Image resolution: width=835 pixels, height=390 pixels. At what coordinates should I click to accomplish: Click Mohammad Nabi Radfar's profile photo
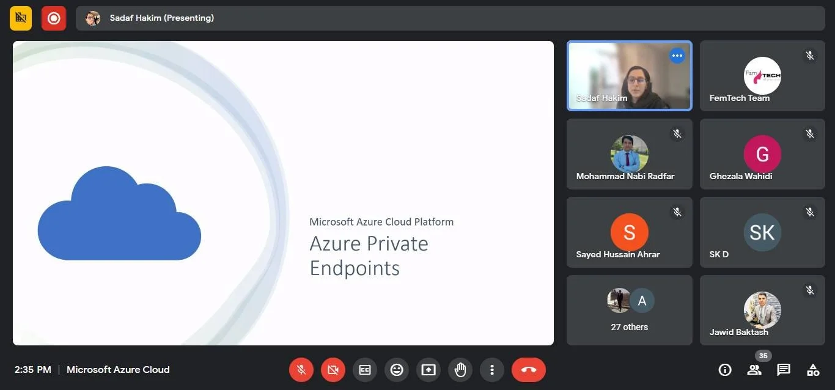click(x=630, y=153)
